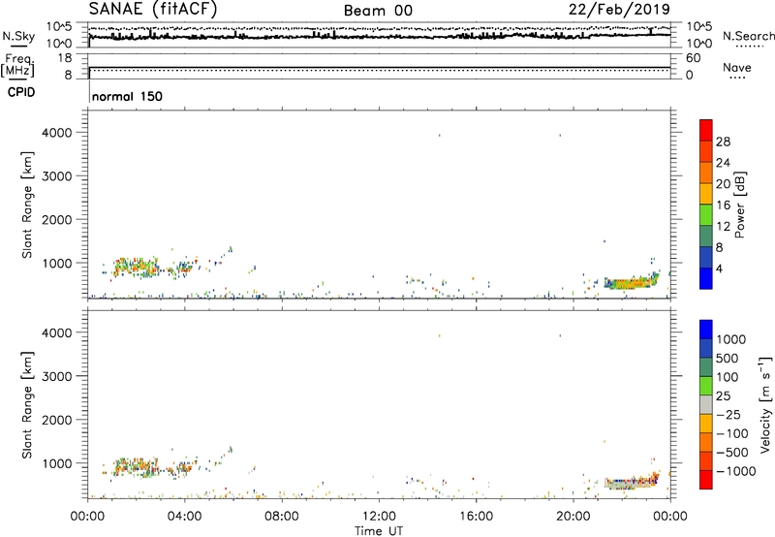Screen dimensions: 775x537
Task: Click the 24 dB power colorbar label
Action: pyautogui.click(x=723, y=163)
